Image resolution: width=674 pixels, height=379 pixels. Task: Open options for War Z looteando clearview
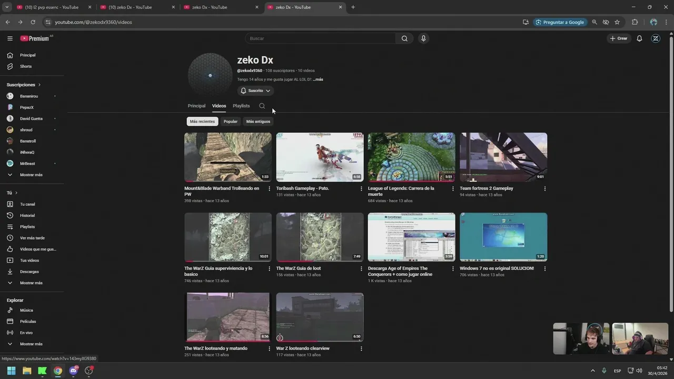click(361, 348)
